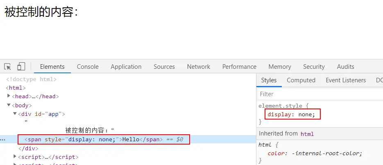This screenshot has height=165, width=383.
Task: Switch to the Memory tab
Action: [280, 67]
